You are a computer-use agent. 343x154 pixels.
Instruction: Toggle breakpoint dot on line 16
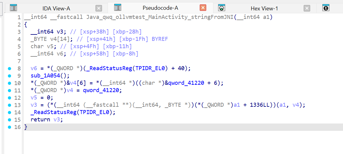pos(9,127)
